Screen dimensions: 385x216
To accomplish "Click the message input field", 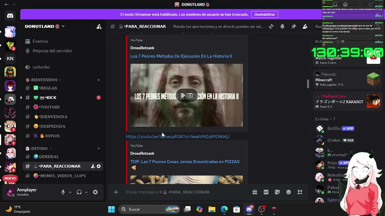I will pyautogui.click(x=186, y=192).
